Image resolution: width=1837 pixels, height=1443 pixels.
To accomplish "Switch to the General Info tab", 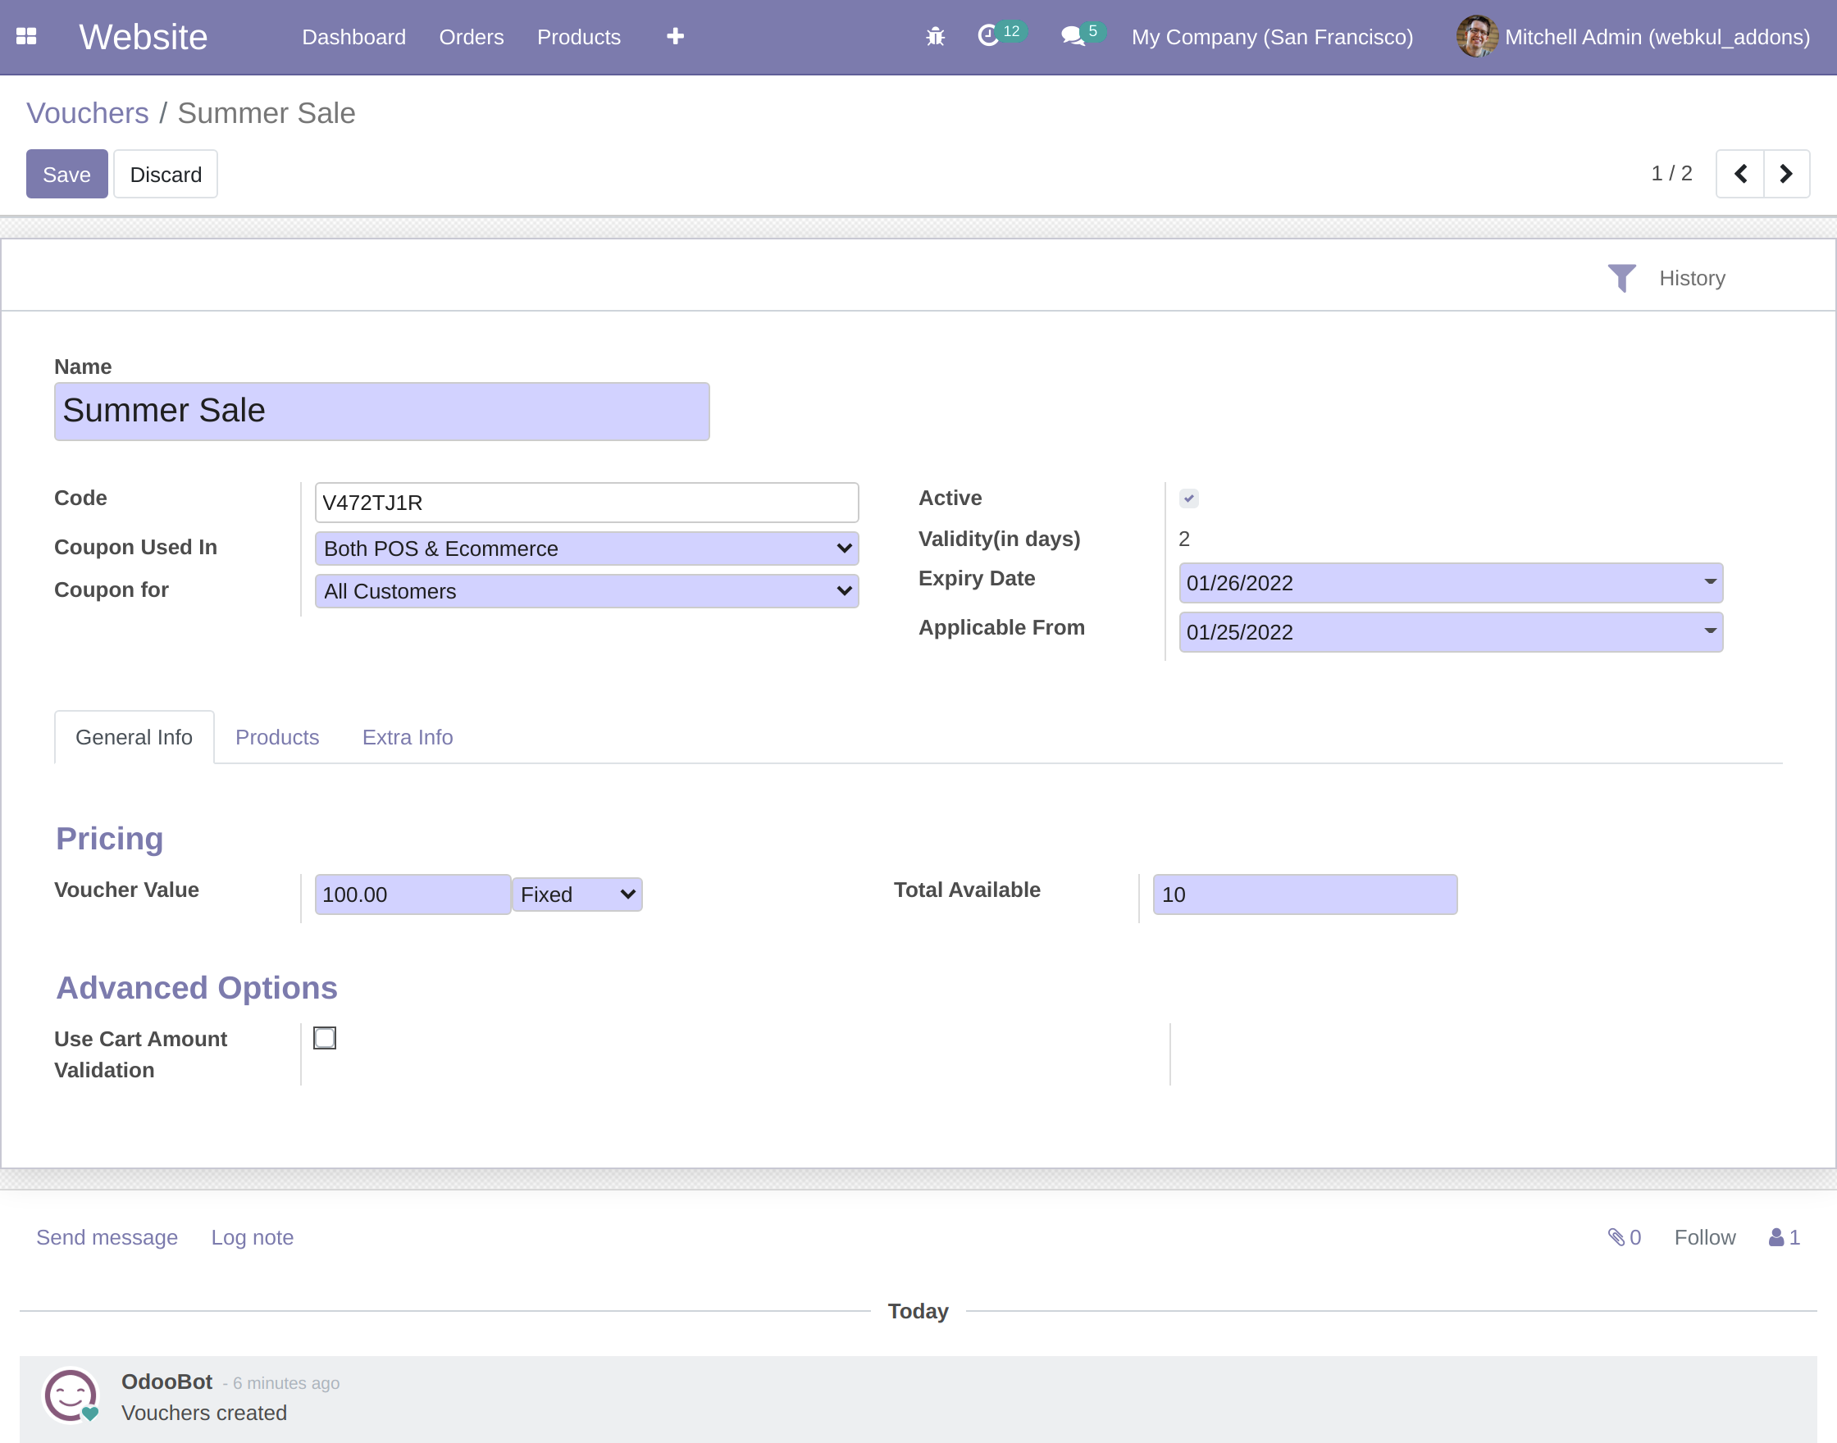I will (134, 737).
